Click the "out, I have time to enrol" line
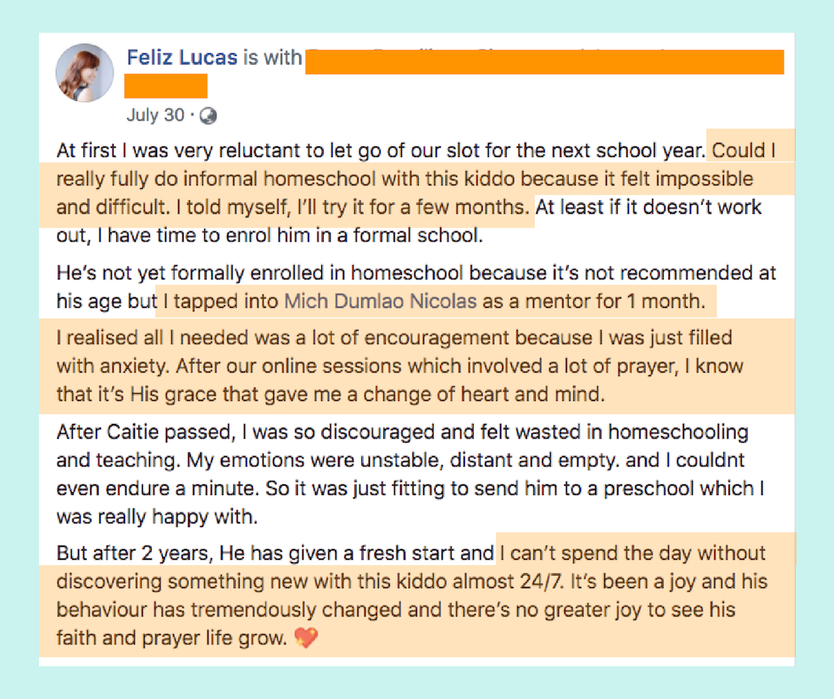This screenshot has height=699, width=834. (270, 235)
